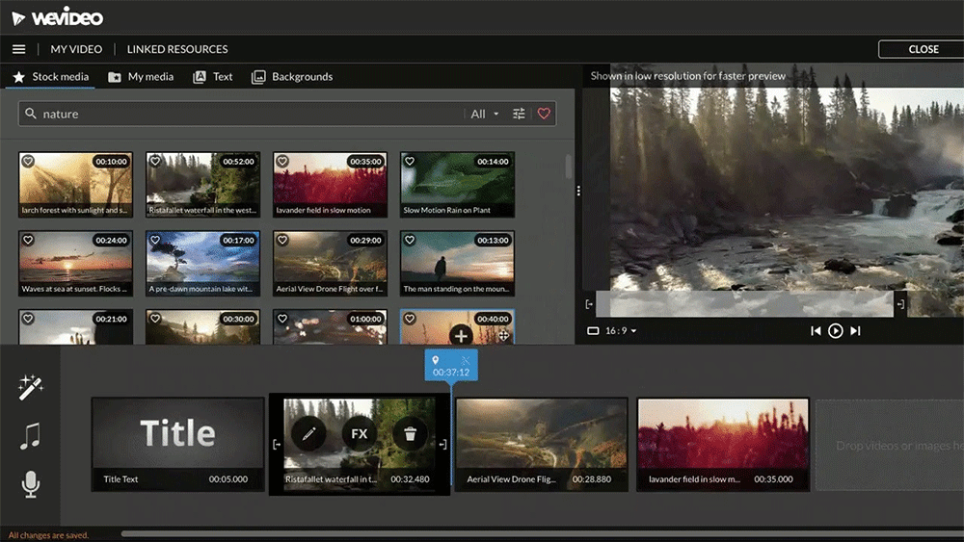Expand the All media type dropdown
964x542 pixels.
click(x=484, y=114)
